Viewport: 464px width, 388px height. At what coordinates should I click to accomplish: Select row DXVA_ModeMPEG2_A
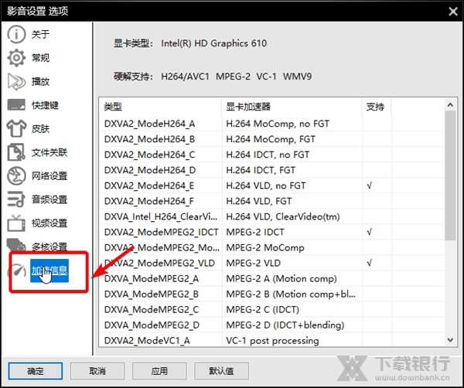[271, 278]
